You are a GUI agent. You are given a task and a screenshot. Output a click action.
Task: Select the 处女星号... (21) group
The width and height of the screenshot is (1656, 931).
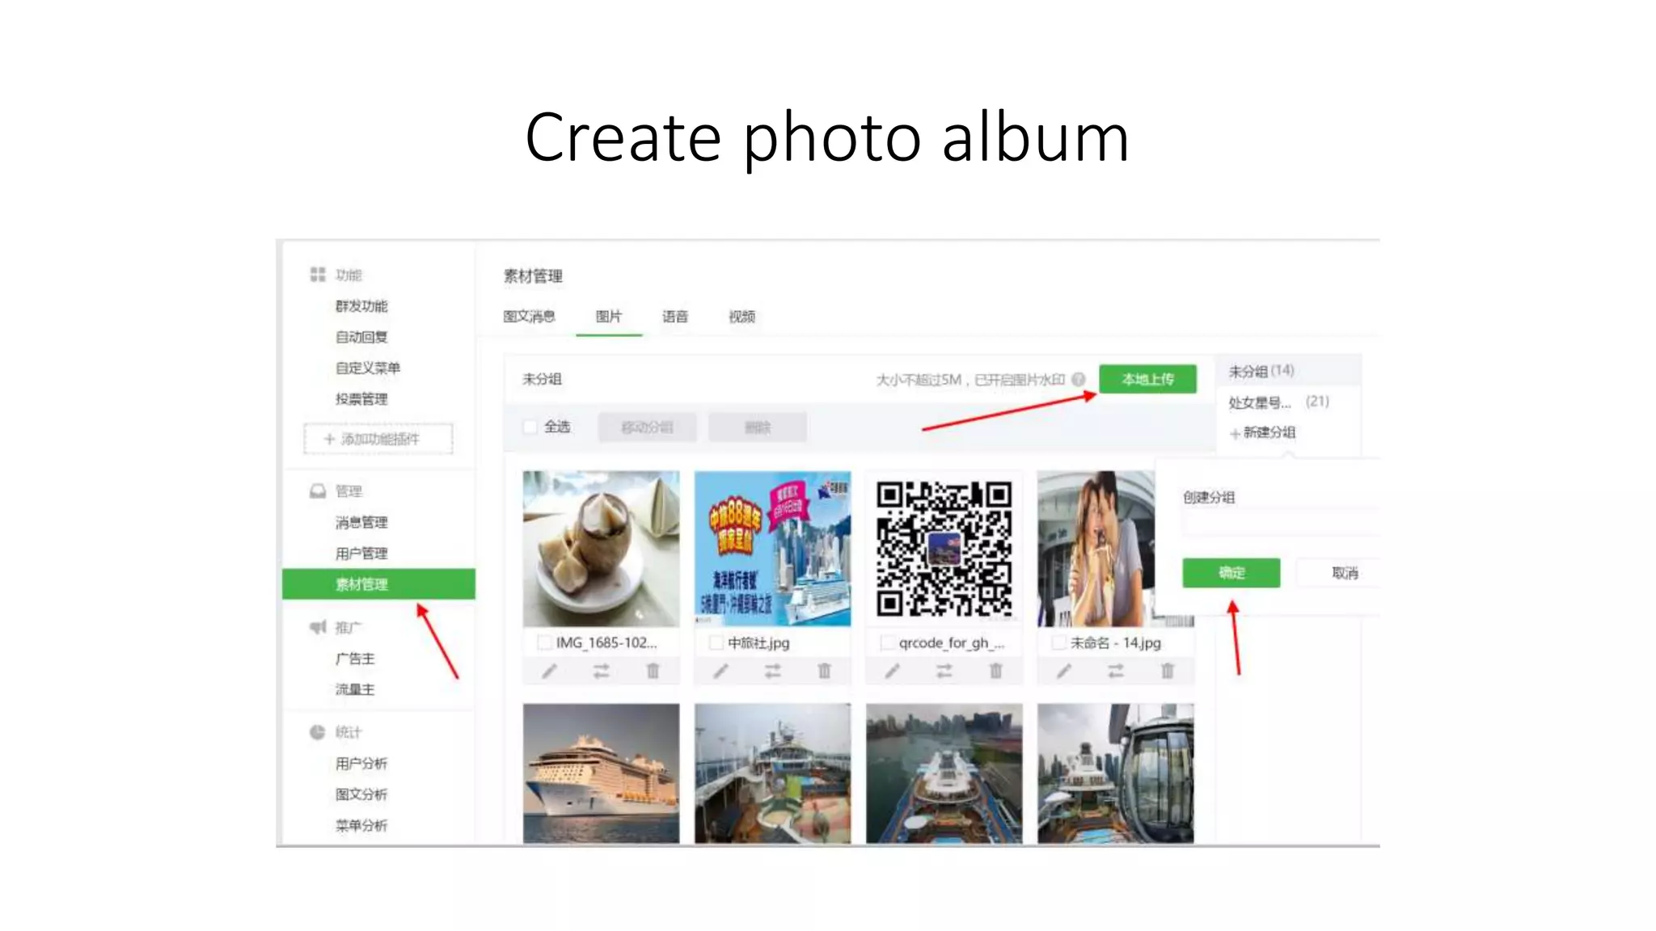click(x=1289, y=402)
